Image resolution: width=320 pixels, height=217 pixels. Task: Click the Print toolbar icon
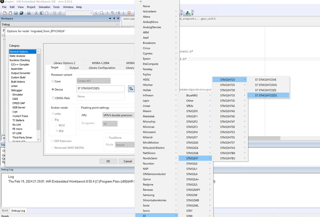[29, 13]
